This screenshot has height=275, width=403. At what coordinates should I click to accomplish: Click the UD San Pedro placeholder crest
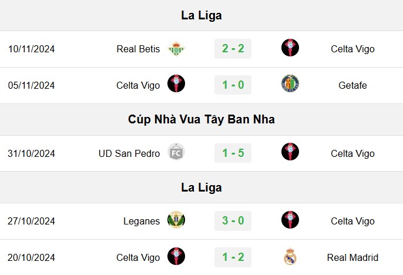[x=176, y=152]
